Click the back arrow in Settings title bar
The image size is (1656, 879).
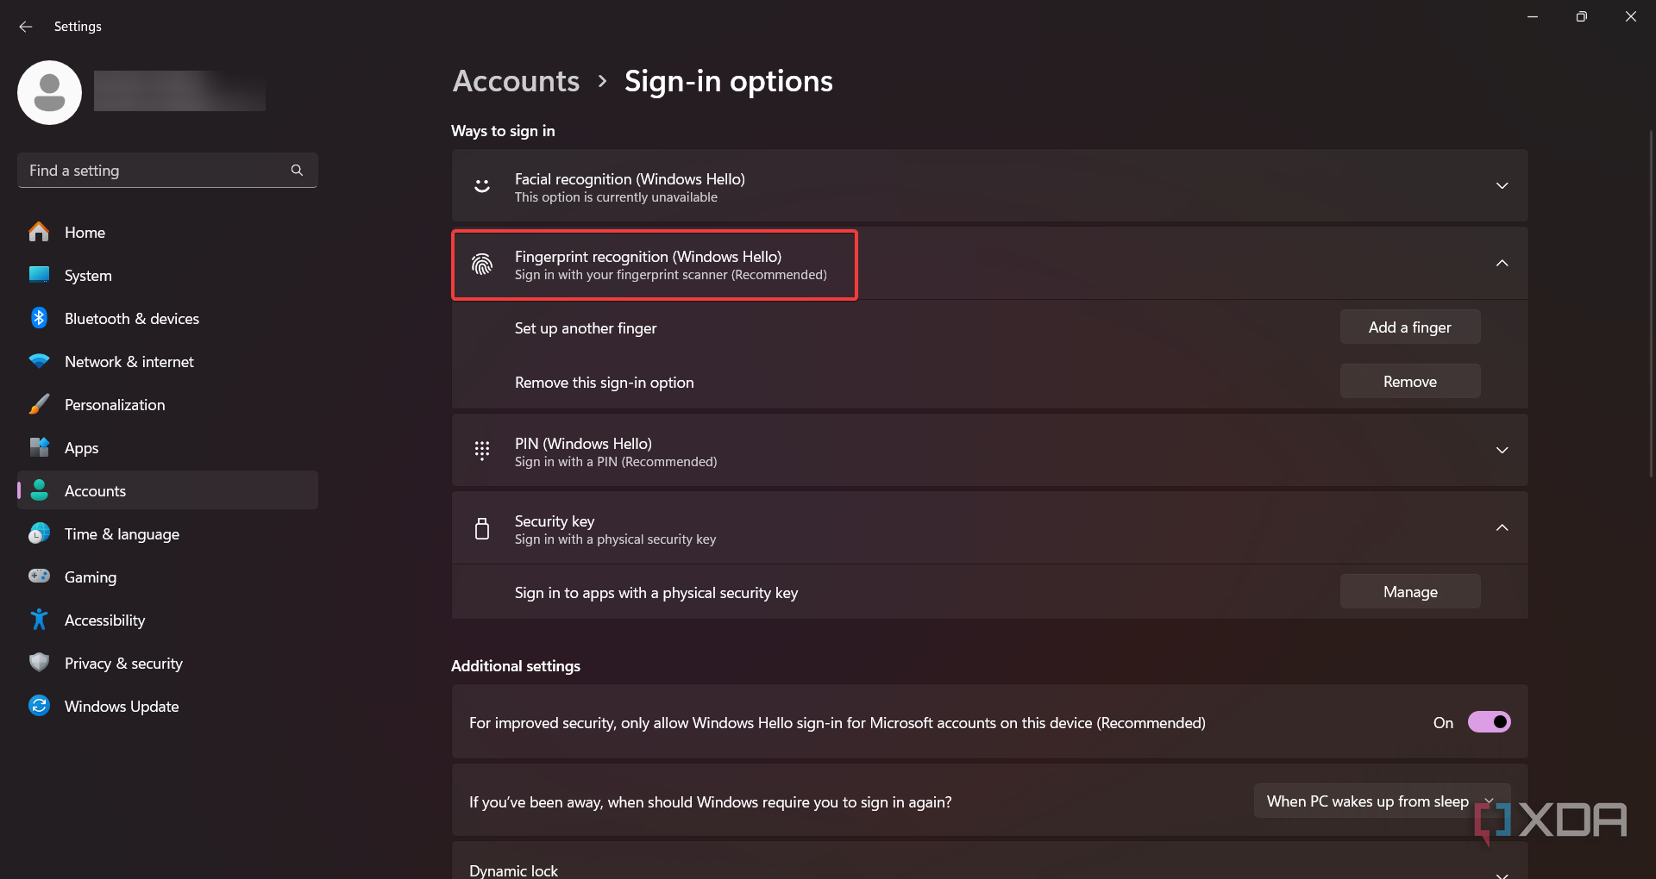26,27
